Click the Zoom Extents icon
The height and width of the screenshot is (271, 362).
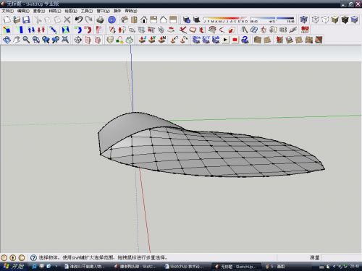coord(65,40)
